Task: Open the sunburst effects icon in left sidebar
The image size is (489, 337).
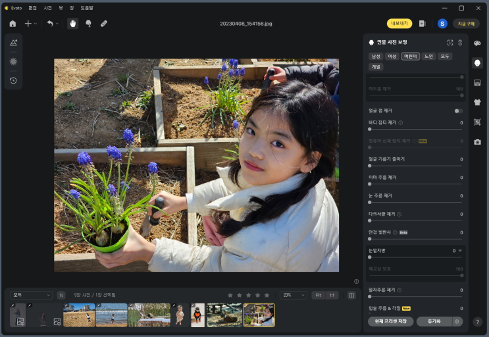Action: (13, 62)
